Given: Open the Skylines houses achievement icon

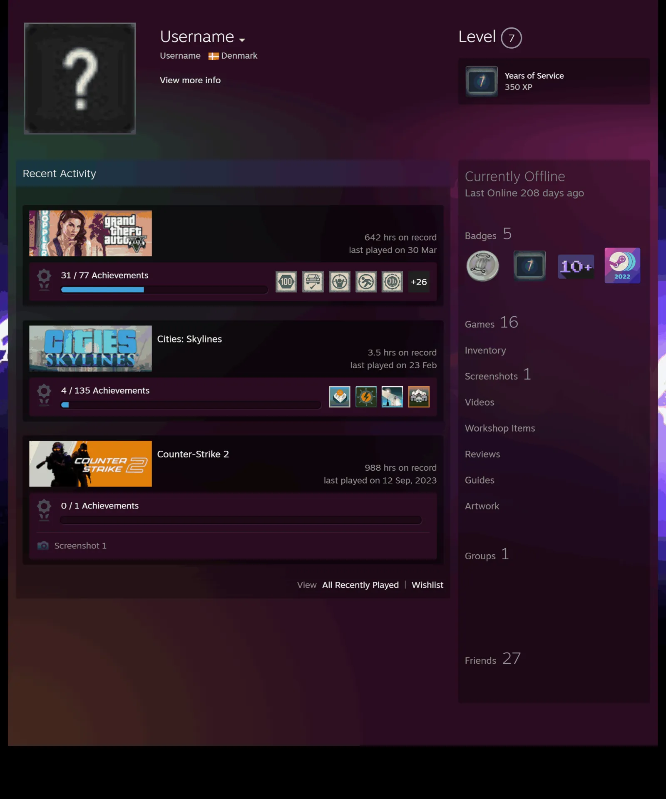Looking at the screenshot, I should coord(419,397).
